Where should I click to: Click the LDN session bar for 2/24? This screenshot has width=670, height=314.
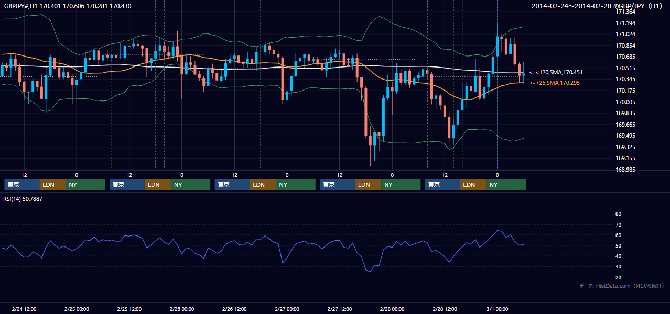(53, 185)
